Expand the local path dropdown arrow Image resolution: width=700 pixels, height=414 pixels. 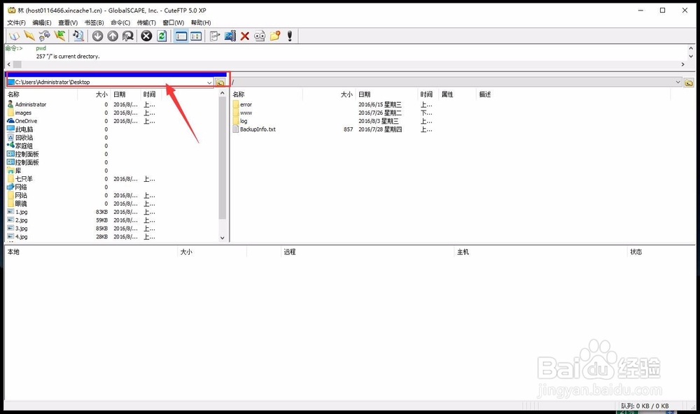coord(209,83)
